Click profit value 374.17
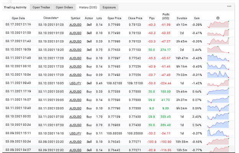 (165, 50)
